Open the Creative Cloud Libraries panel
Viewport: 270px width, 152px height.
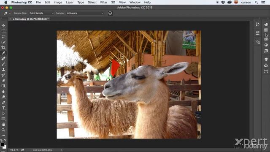[266, 39]
